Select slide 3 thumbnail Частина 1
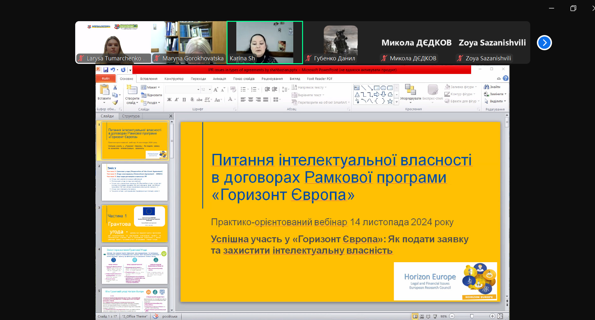This screenshot has width=595, height=320. (135, 224)
